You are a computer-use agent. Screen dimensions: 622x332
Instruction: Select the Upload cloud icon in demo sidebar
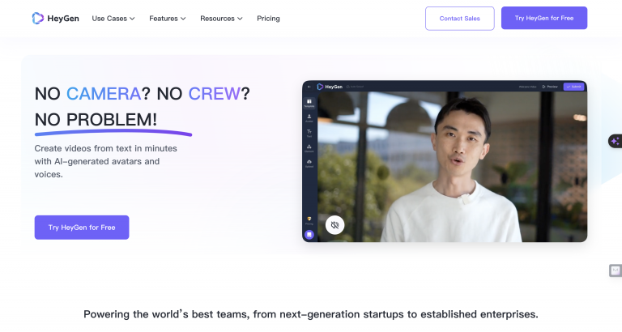309,164
